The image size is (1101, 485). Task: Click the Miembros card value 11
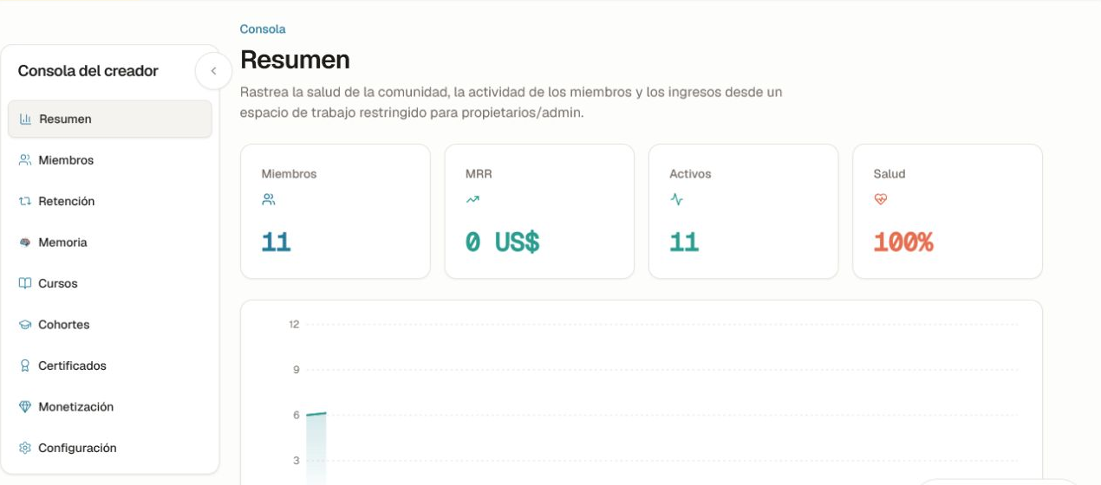coord(276,242)
